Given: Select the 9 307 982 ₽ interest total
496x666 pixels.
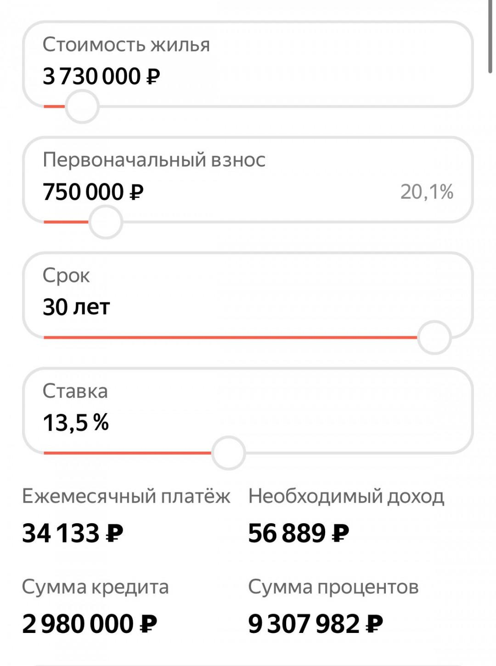Looking at the screenshot, I should coord(316,624).
